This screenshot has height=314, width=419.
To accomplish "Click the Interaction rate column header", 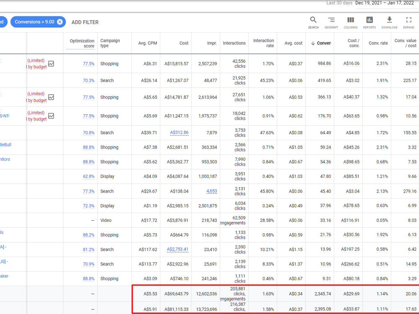I will 264,43.
